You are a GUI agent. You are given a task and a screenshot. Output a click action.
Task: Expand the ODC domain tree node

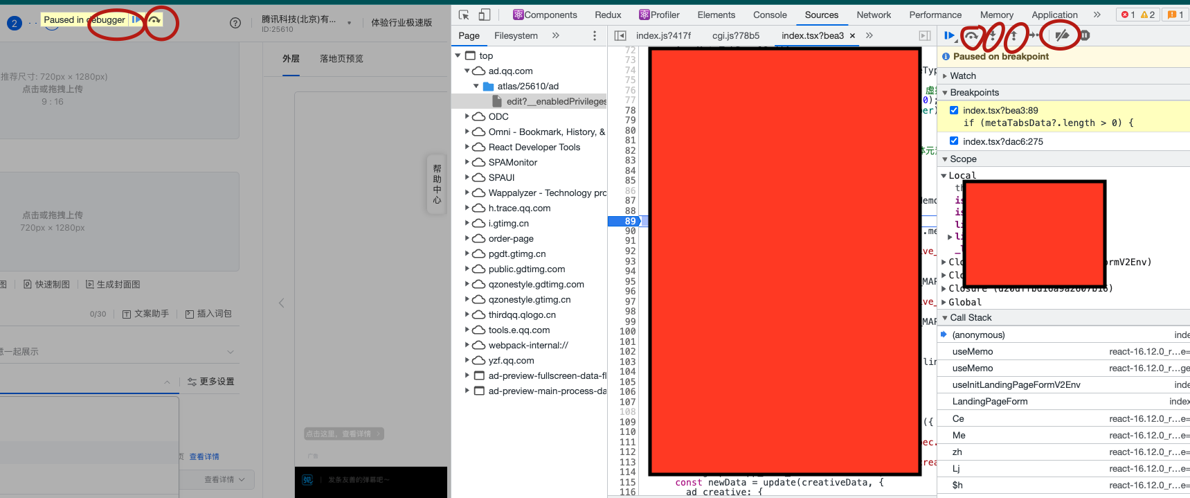coord(467,116)
